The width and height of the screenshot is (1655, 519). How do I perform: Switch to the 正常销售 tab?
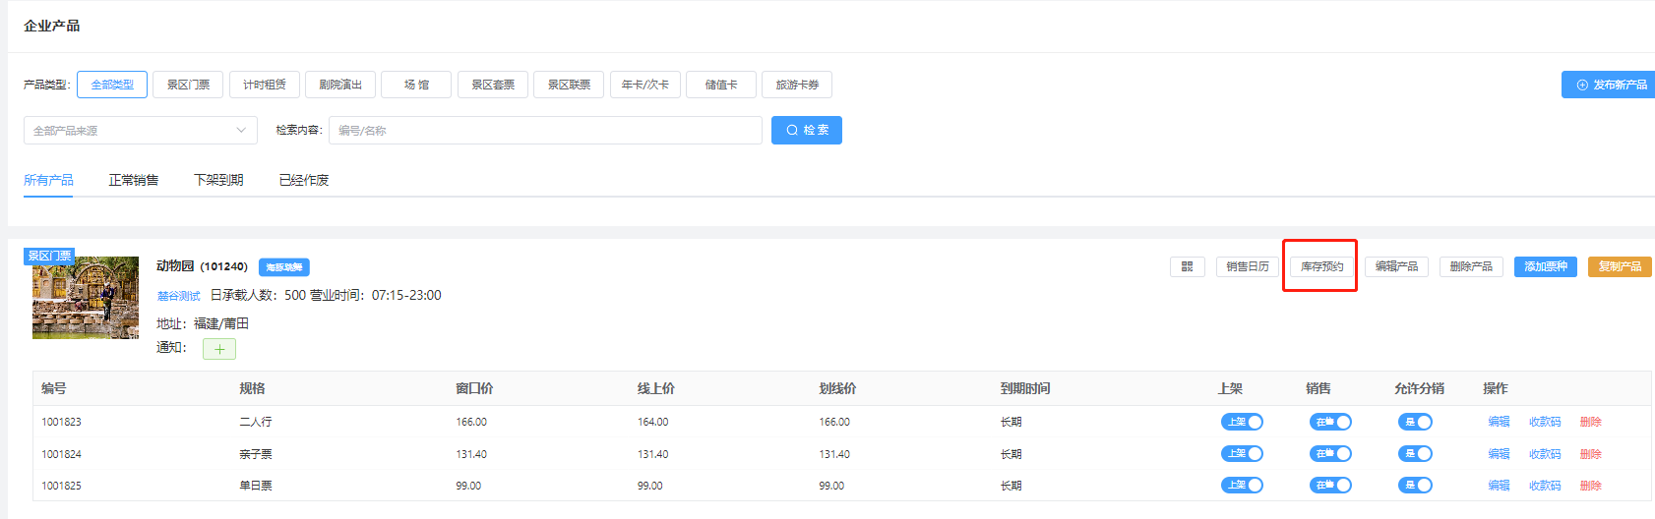[133, 180]
